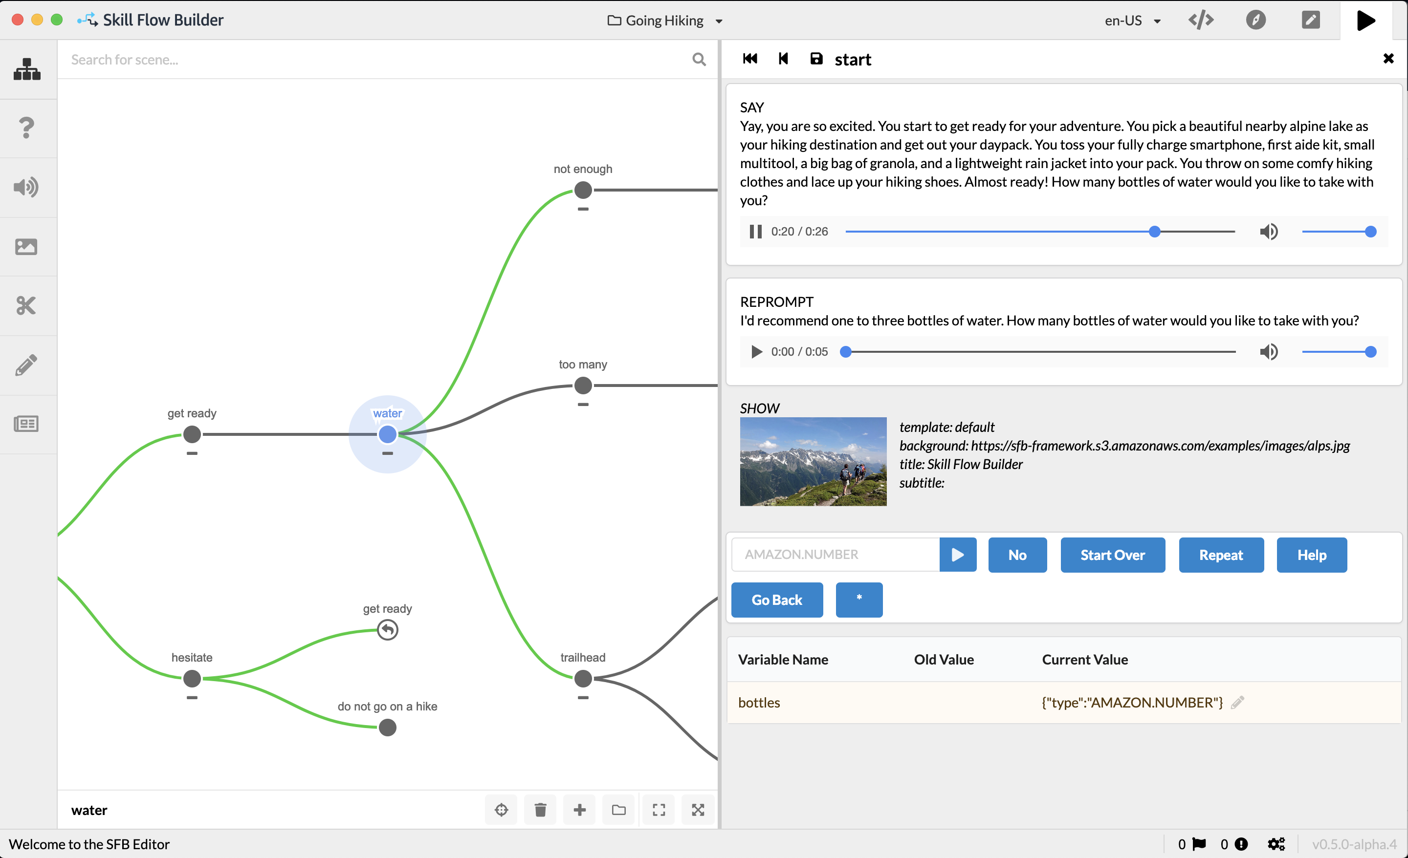Open the help question mark panel
Image resolution: width=1408 pixels, height=858 pixels.
[x=27, y=128]
